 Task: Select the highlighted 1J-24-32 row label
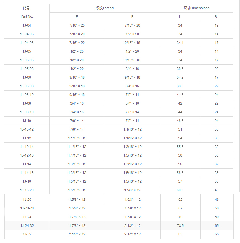27,226
